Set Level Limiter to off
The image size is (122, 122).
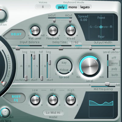[x=114, y=58]
